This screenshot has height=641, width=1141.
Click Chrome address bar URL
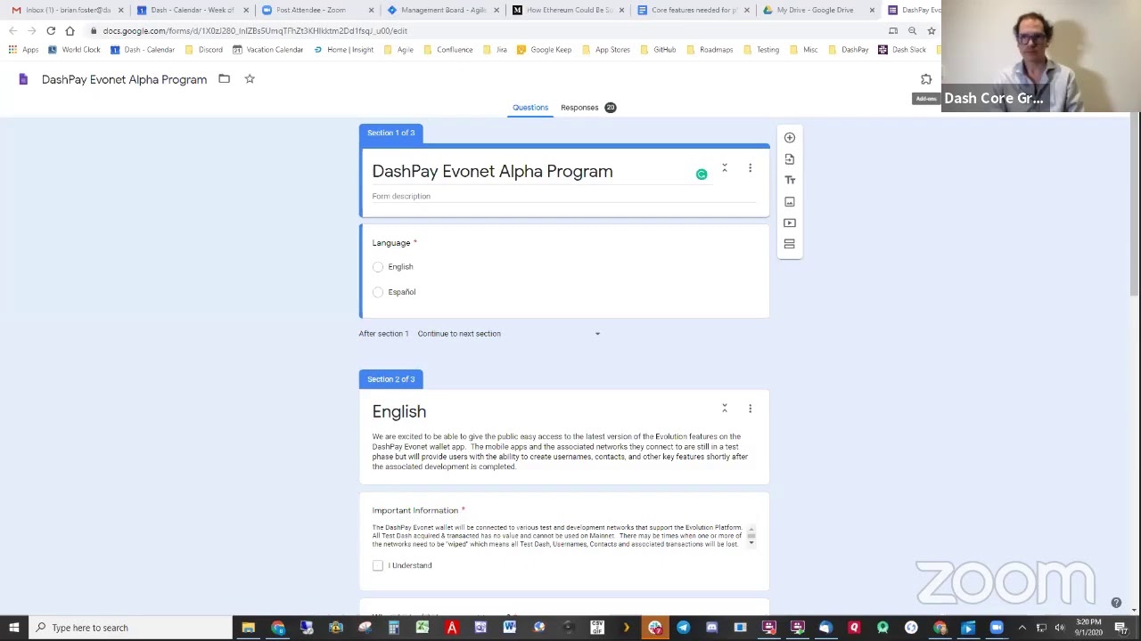click(255, 31)
